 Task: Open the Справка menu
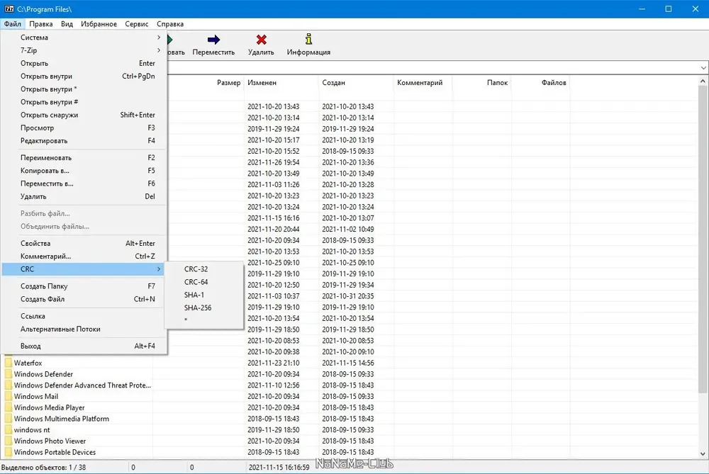pyautogui.click(x=170, y=24)
